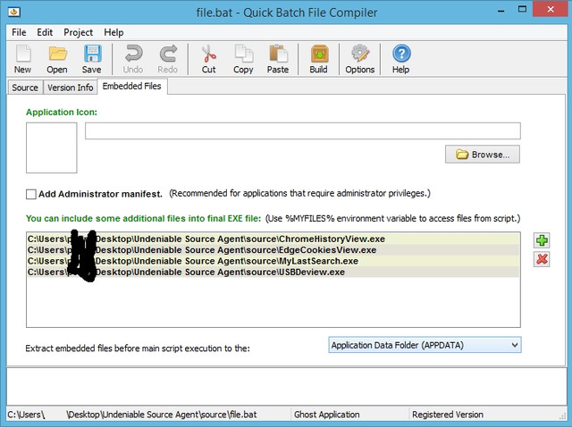Switch to the Version Info tab

pyautogui.click(x=71, y=88)
